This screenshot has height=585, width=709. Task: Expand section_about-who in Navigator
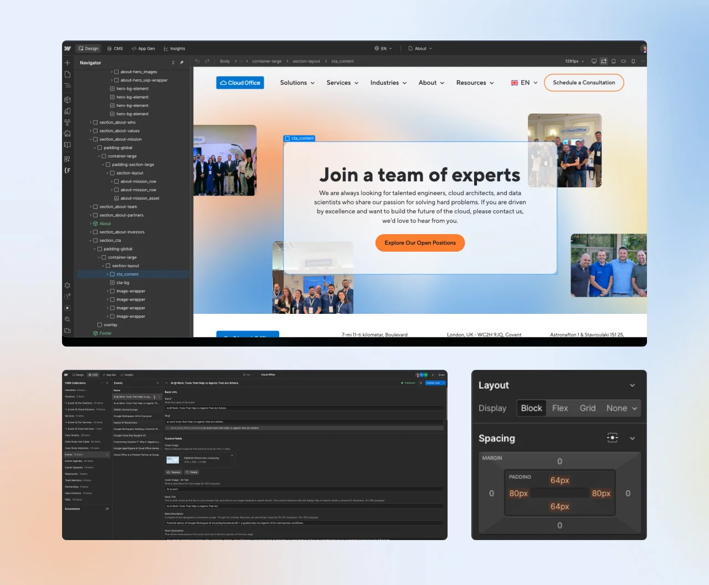coord(91,123)
